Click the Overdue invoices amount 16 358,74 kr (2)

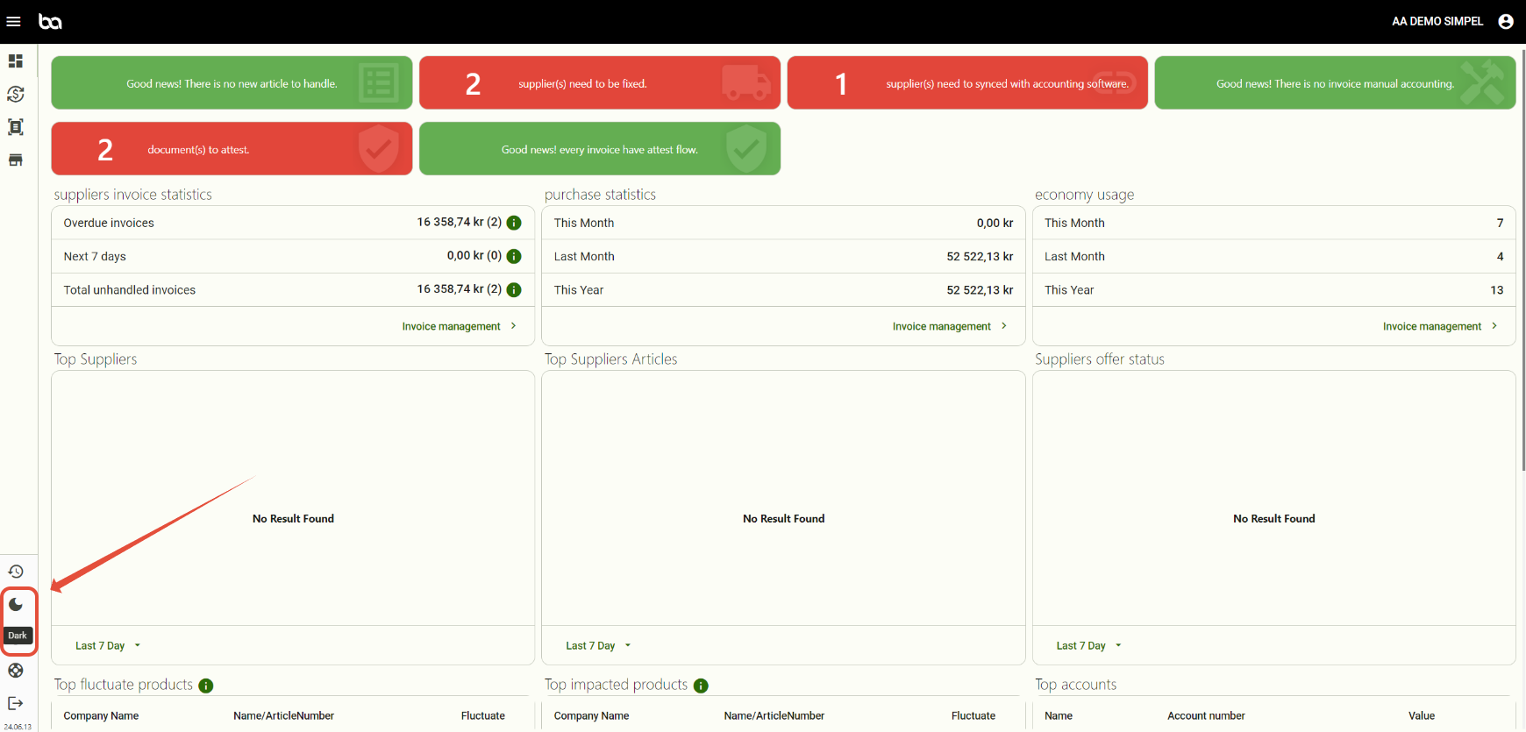(x=460, y=222)
